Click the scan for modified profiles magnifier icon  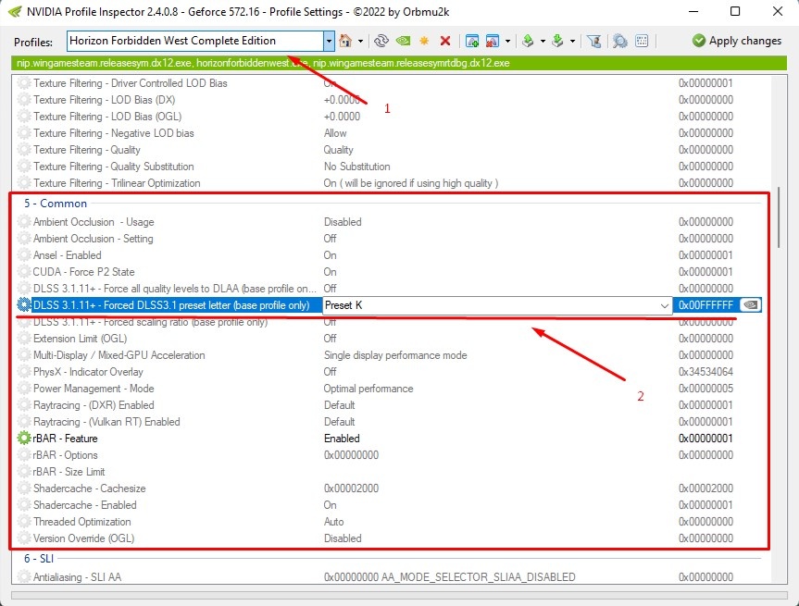click(x=620, y=41)
